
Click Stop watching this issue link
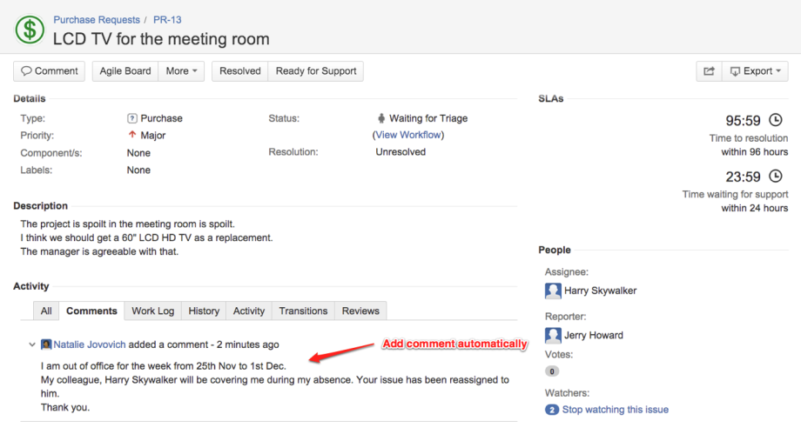(615, 410)
